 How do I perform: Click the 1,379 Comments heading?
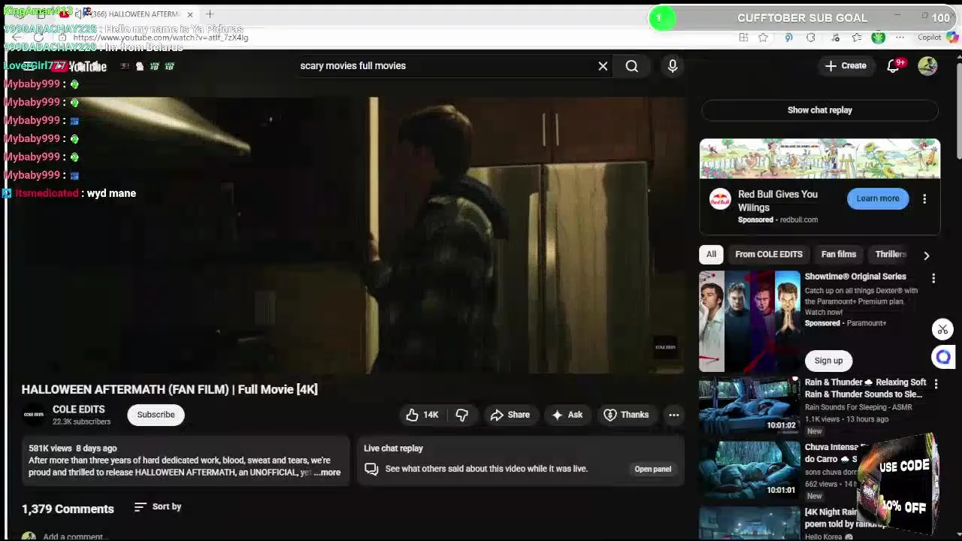pyautogui.click(x=68, y=509)
